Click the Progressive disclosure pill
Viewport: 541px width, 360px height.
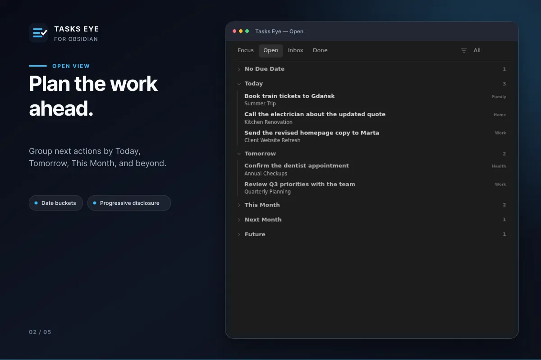pos(129,203)
